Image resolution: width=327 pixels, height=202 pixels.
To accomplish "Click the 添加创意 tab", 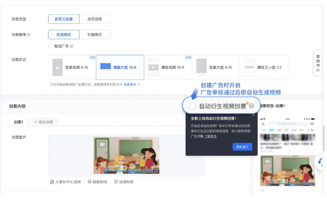I will click(43, 122).
